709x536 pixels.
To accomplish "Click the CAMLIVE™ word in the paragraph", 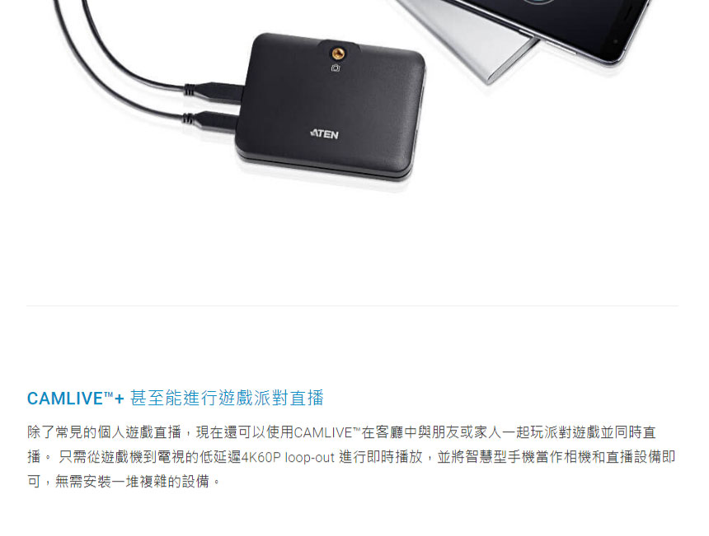I will (x=327, y=432).
